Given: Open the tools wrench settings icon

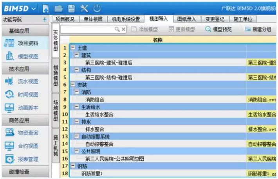Looking at the screenshot, I should [x=84, y=8].
